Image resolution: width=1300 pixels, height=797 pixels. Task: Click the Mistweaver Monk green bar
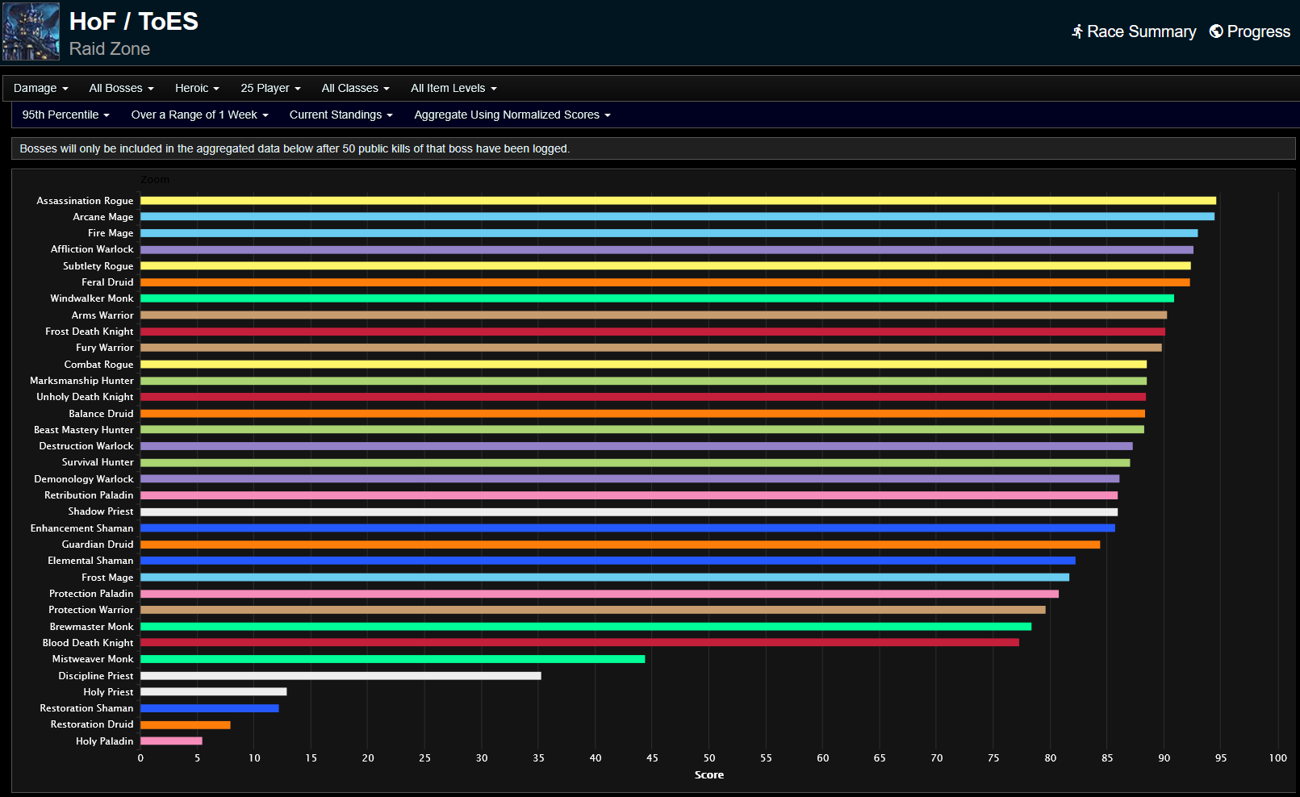pyautogui.click(x=392, y=659)
